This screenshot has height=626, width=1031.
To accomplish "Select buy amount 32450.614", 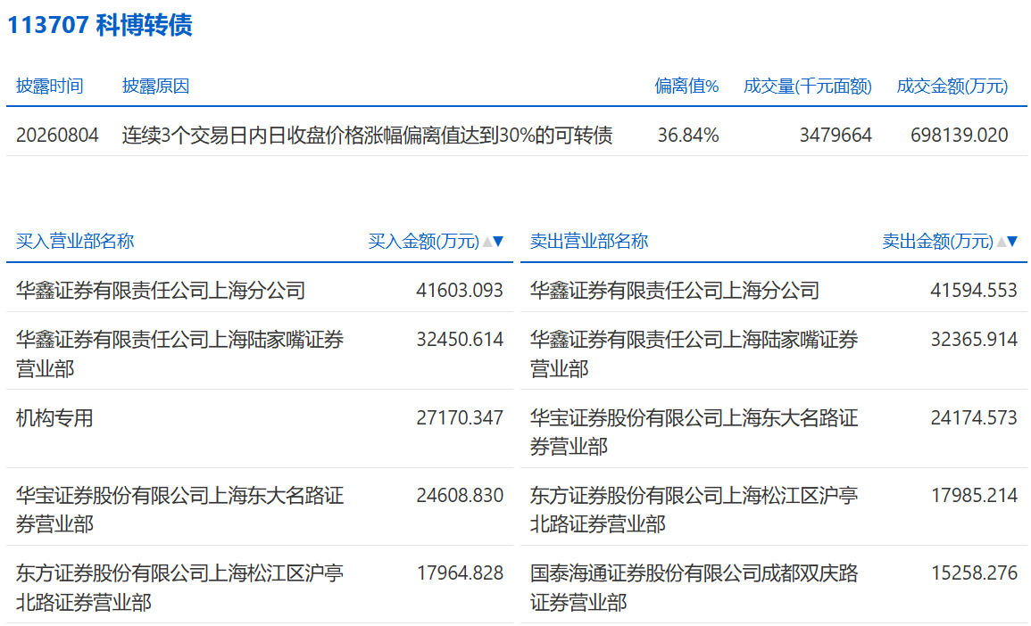I will (460, 340).
